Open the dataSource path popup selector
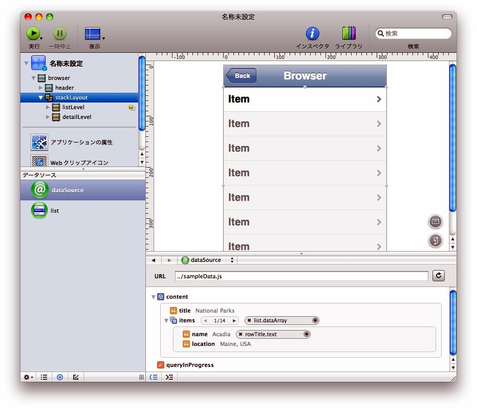The image size is (477, 410). click(207, 260)
